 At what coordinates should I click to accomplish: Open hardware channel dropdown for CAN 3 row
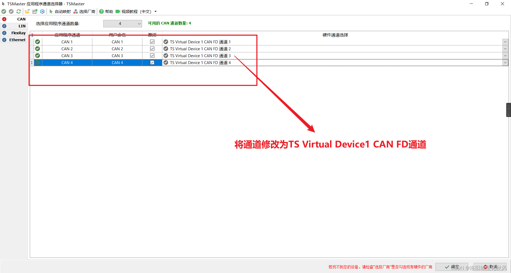click(x=505, y=56)
